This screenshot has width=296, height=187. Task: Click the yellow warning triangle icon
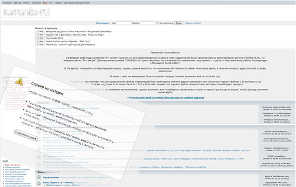point(19,82)
